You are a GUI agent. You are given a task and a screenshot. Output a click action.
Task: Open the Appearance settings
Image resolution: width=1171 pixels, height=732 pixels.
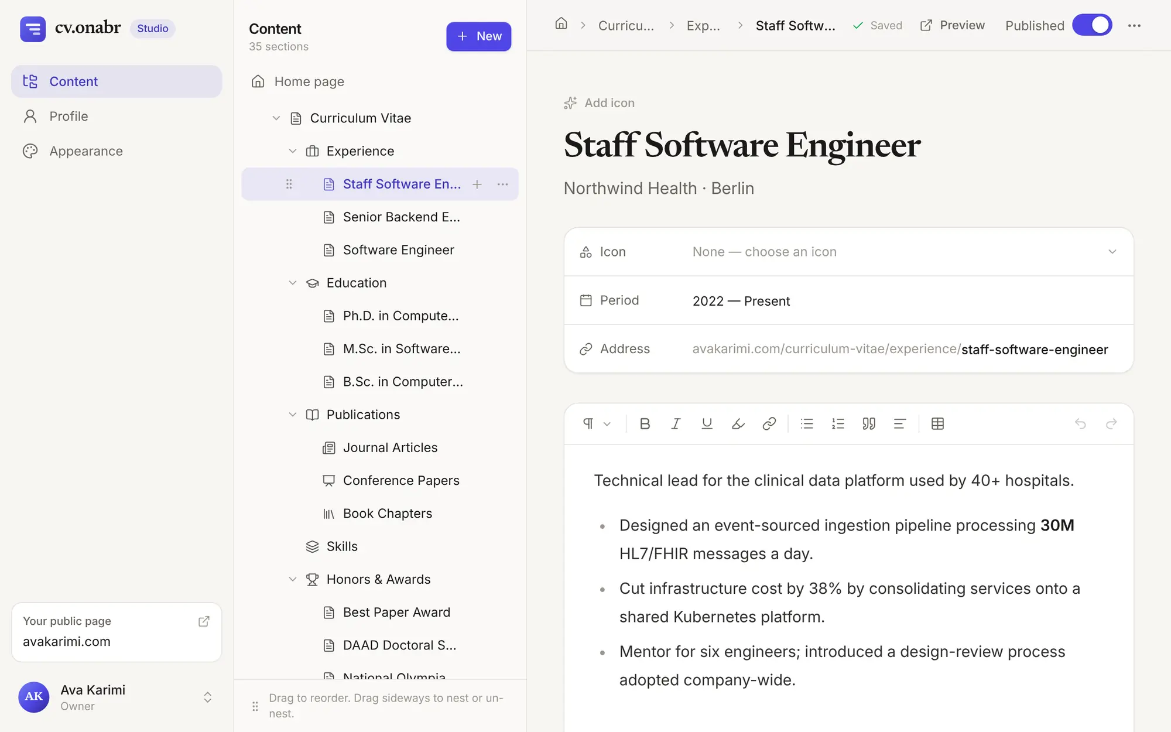click(117, 151)
